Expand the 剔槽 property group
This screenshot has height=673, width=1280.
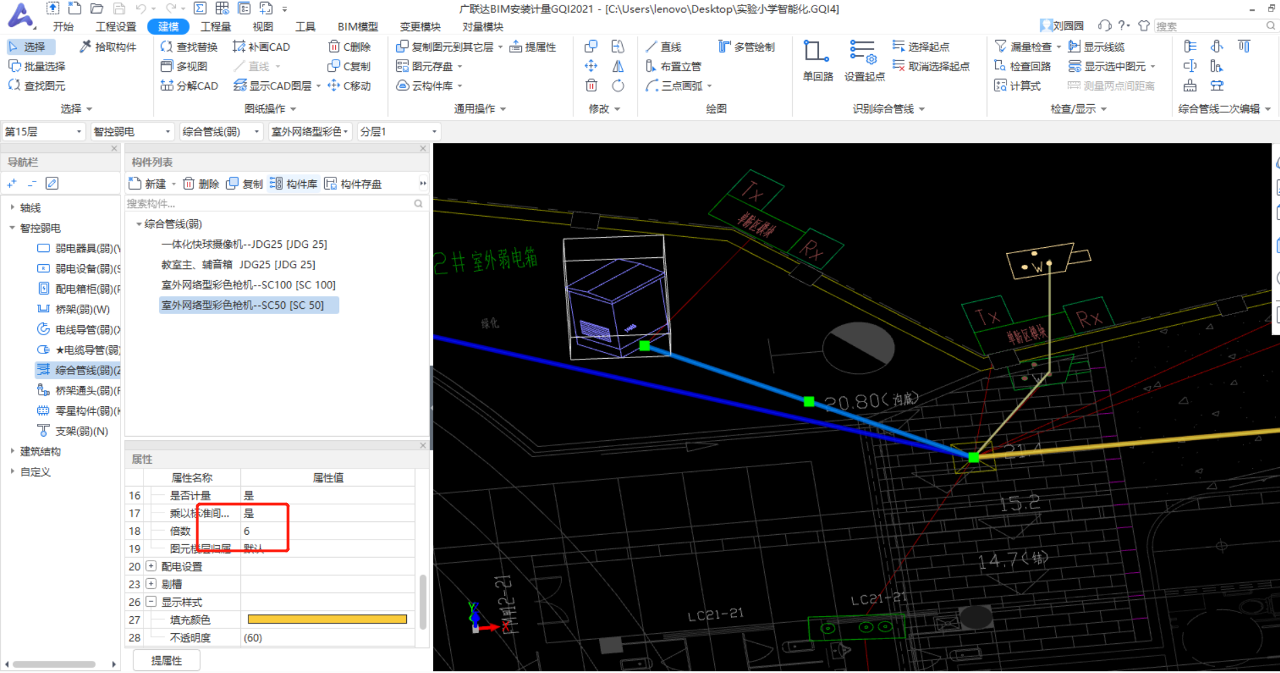tap(152, 584)
